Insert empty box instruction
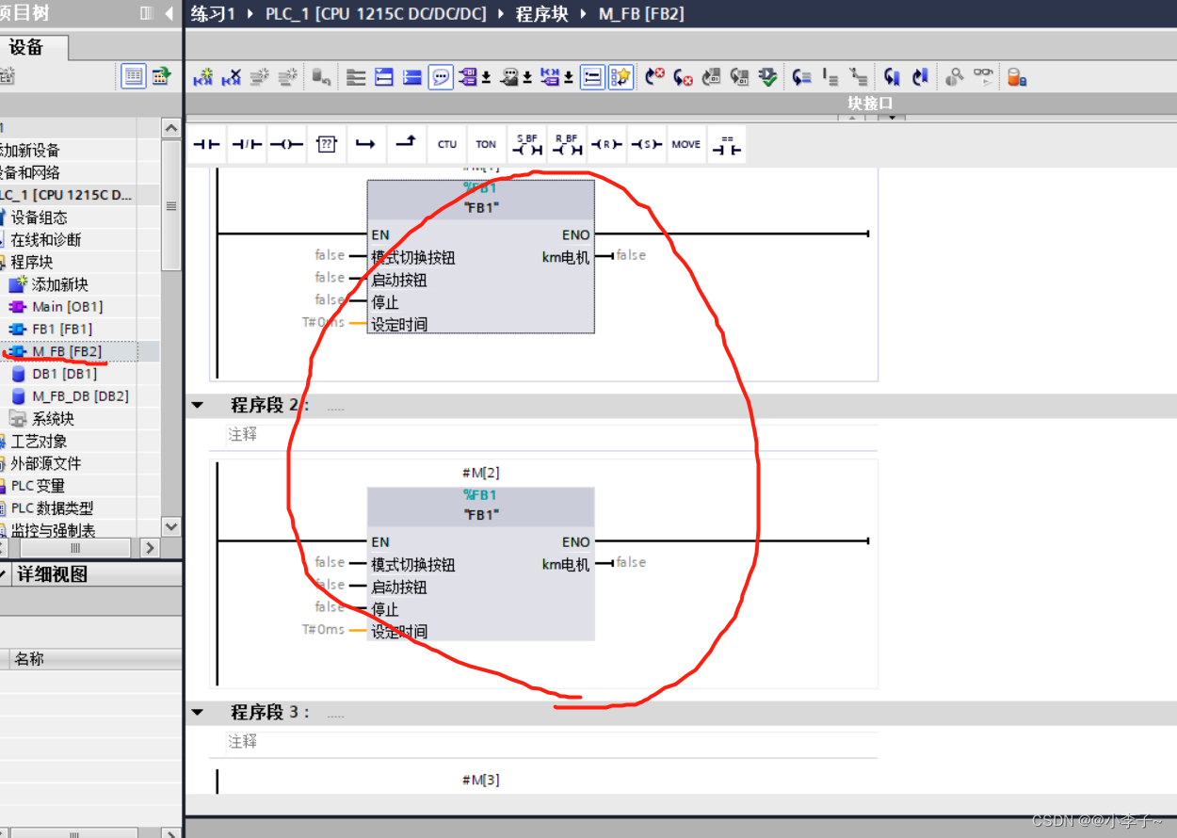 [x=326, y=144]
